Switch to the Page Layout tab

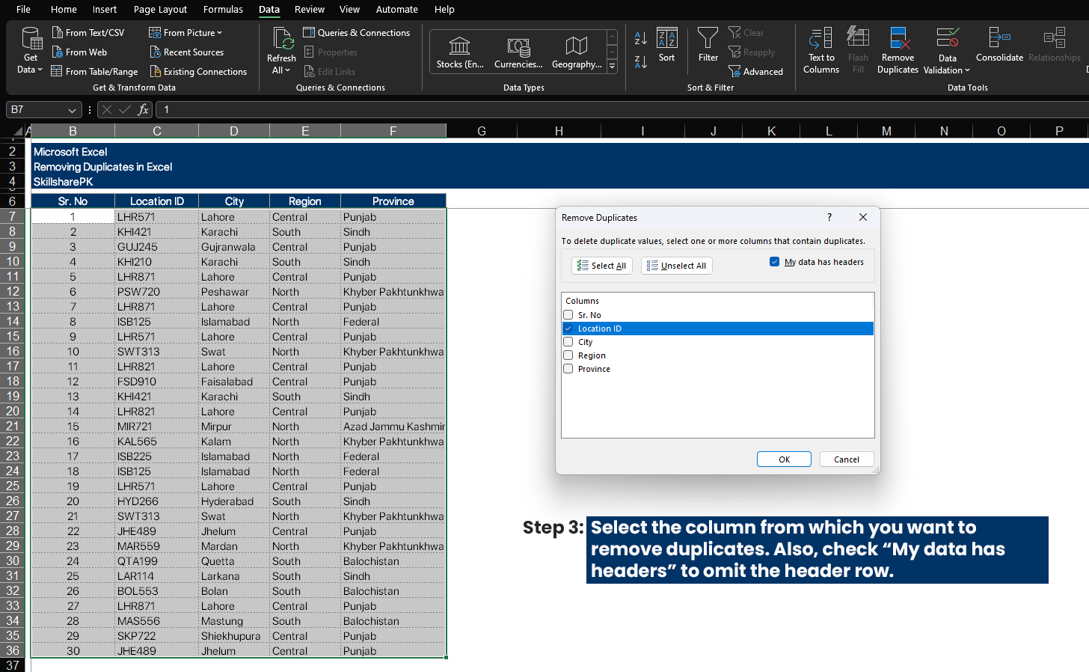[x=160, y=10]
